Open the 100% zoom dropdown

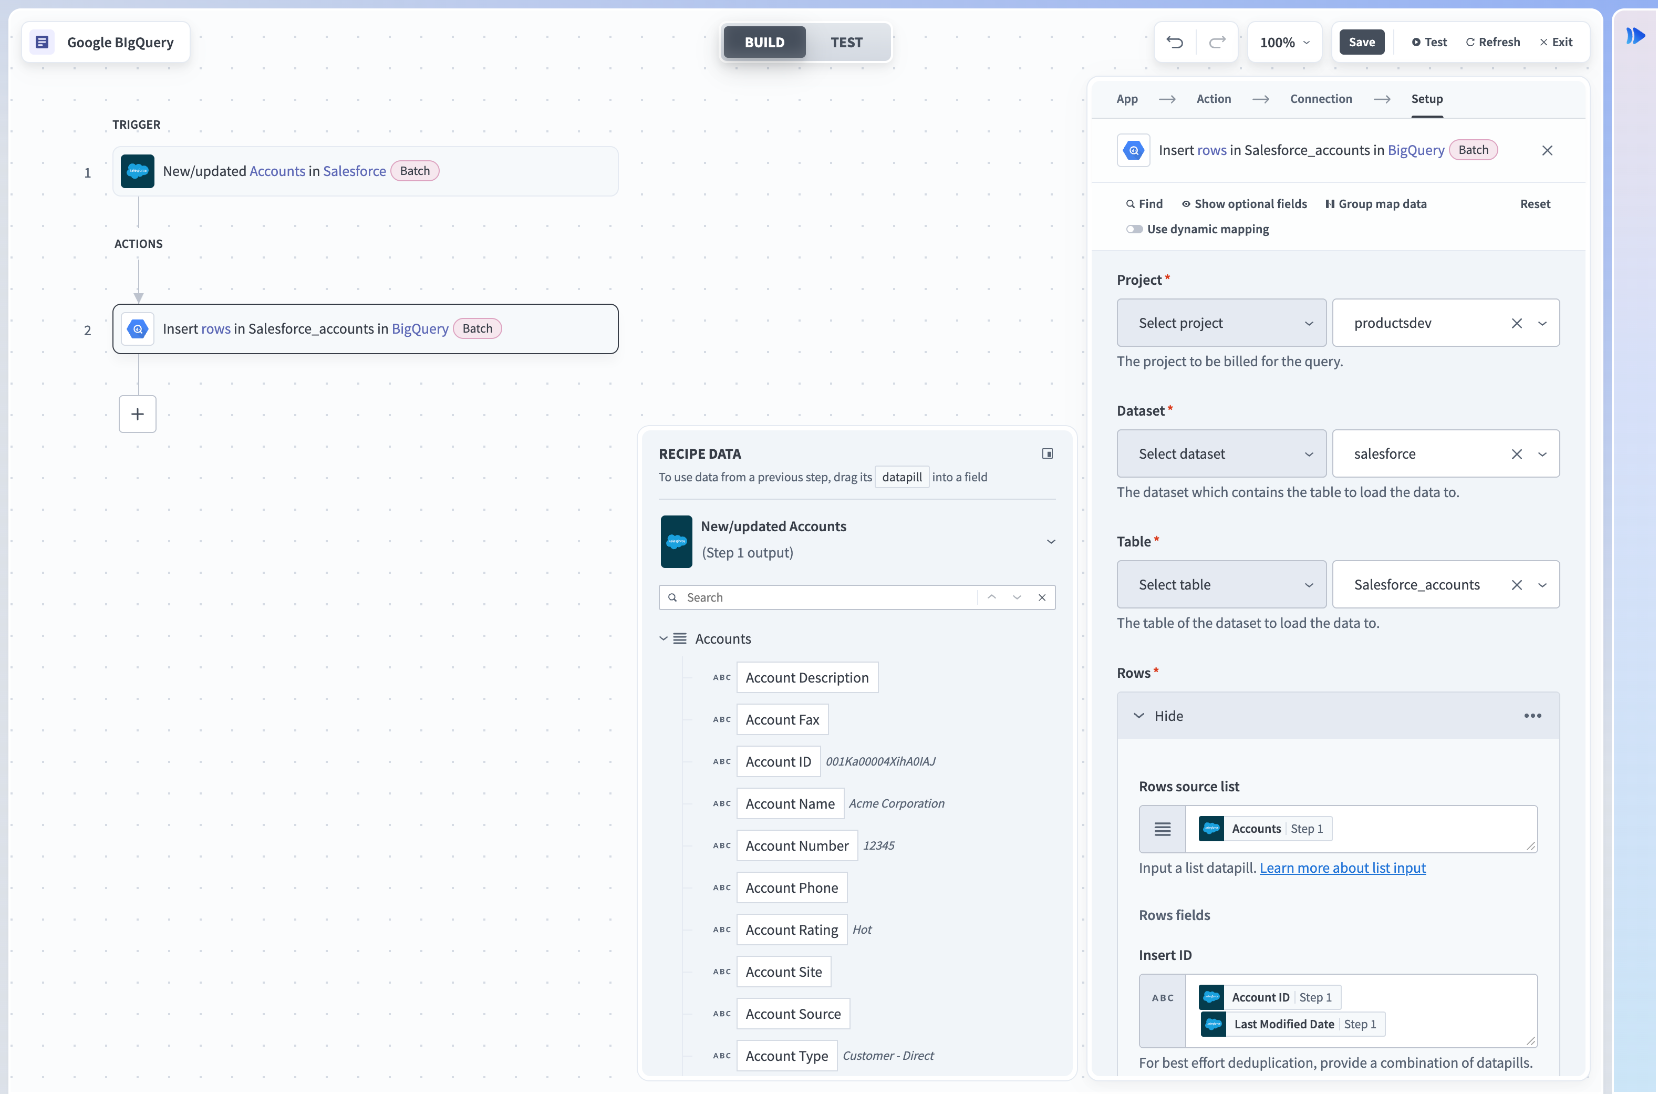tap(1285, 43)
